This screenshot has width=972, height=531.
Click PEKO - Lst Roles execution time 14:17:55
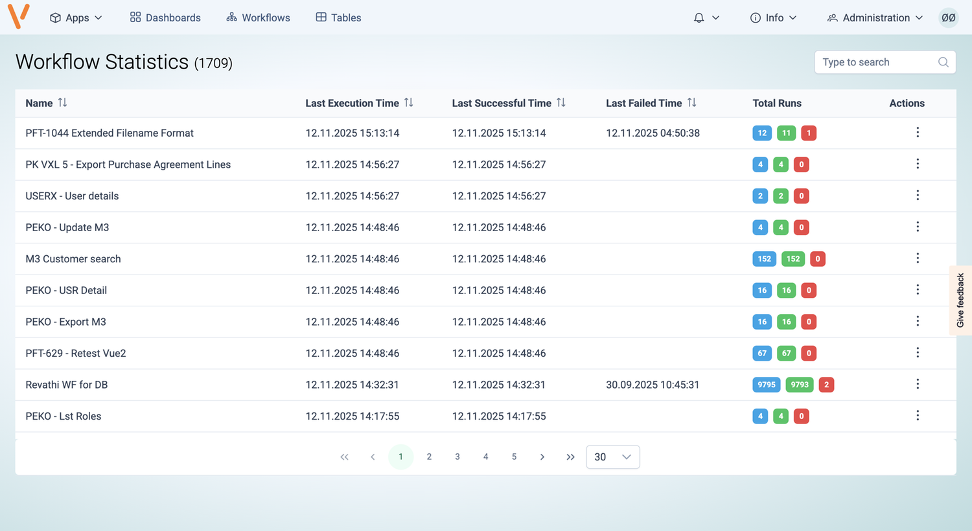tap(353, 416)
